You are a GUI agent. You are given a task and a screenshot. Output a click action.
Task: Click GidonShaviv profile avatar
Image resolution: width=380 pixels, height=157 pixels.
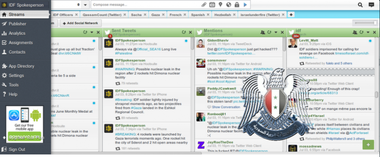coord(201,43)
